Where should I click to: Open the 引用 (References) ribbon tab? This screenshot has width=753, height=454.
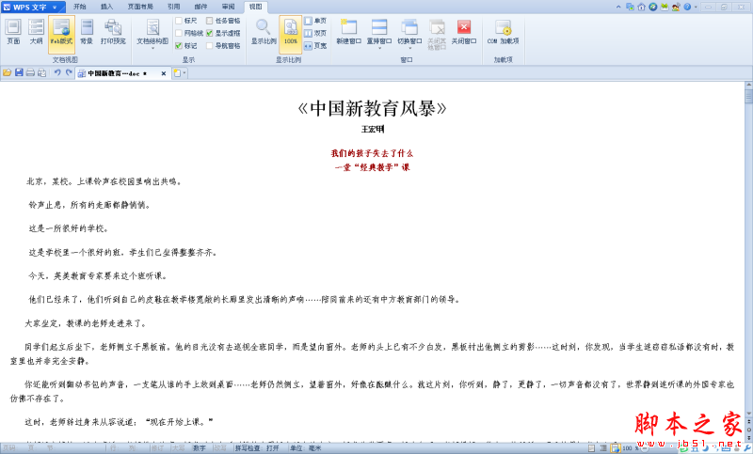(174, 7)
